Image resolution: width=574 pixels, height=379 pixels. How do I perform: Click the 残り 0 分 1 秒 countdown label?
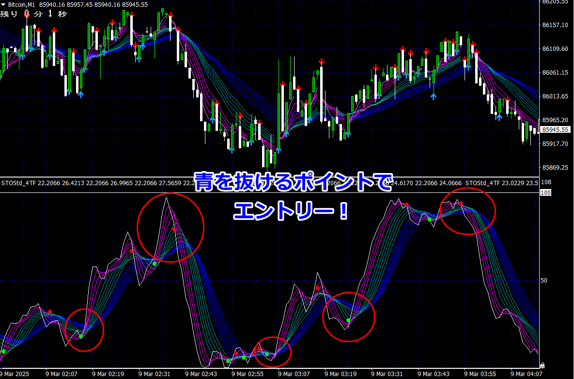coord(33,14)
